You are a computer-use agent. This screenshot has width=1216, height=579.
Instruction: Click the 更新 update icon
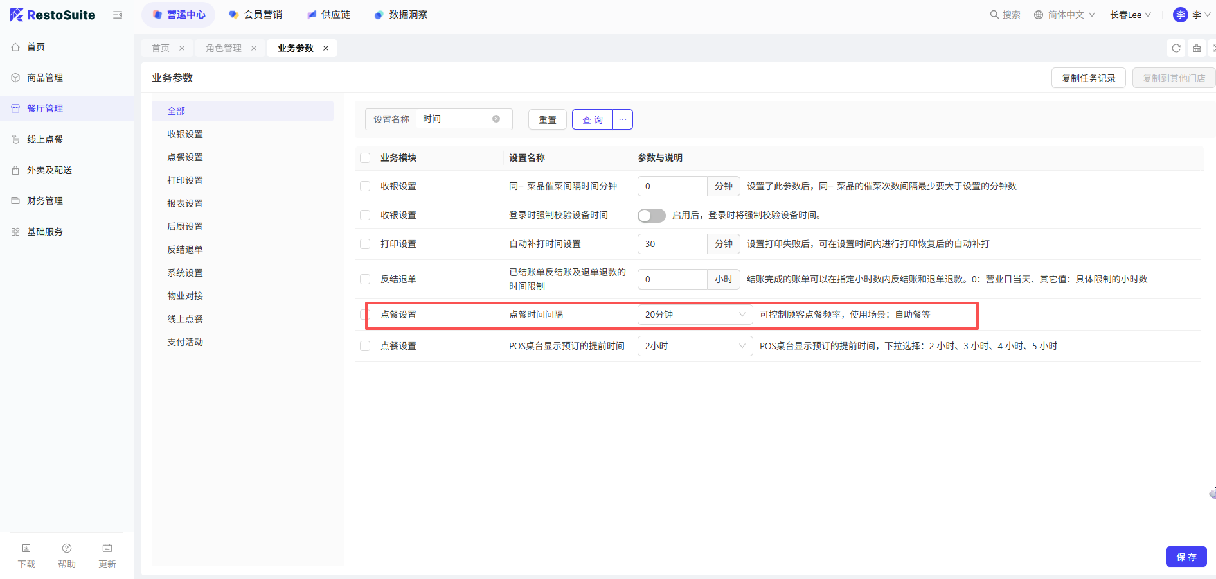tap(107, 549)
